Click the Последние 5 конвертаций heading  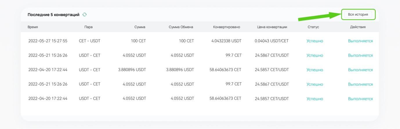tap(53, 14)
